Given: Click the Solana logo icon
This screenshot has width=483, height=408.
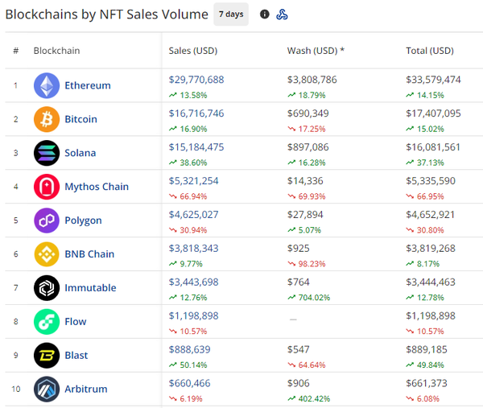Looking at the screenshot, I should [47, 153].
